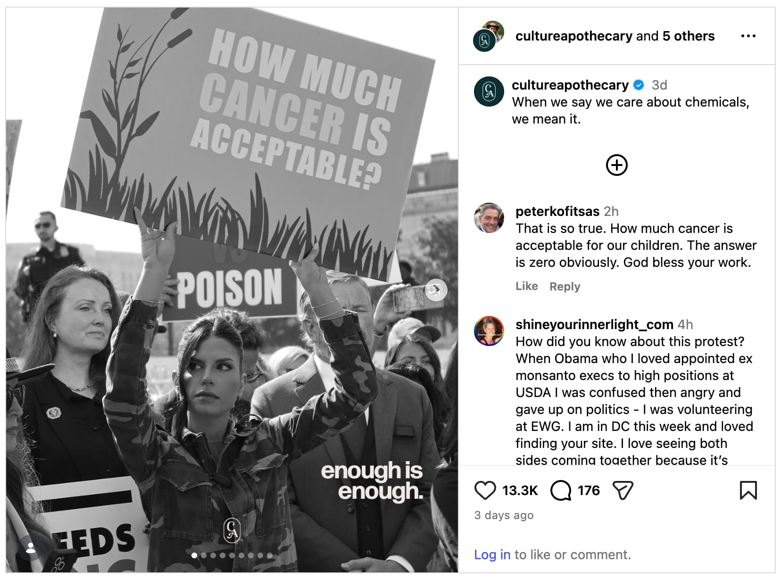Click Log in link

(492, 554)
